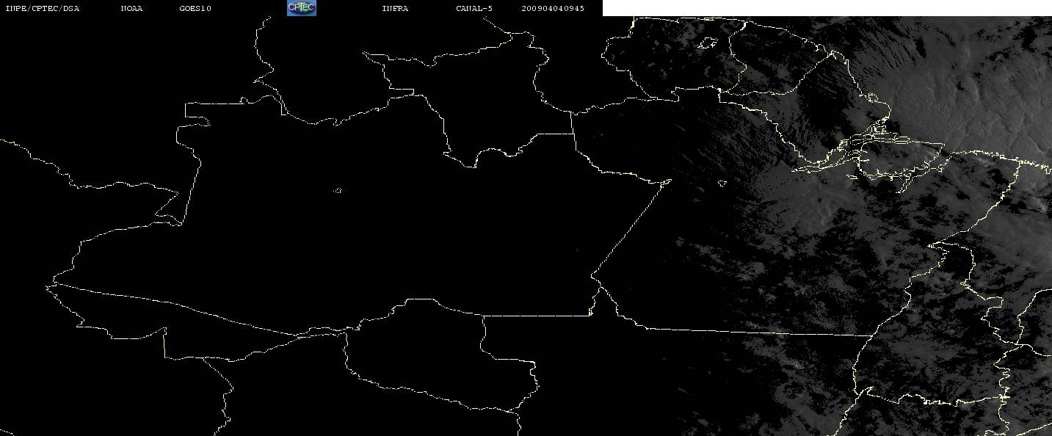Click the INPE/CPTEC/DSA header label
This screenshot has height=436, width=1052.
42,9
